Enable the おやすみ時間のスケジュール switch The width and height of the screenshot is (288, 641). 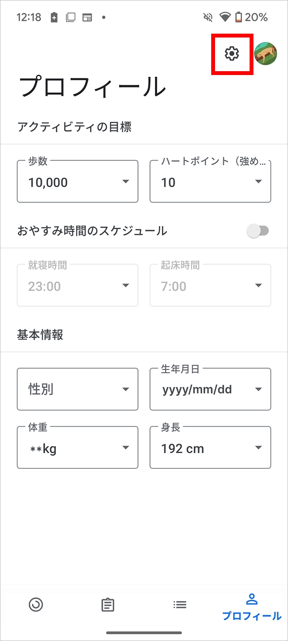[258, 231]
